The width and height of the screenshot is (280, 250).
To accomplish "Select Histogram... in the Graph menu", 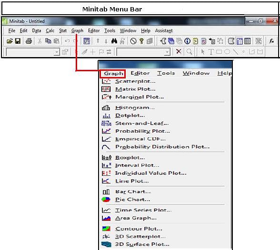I will click(135, 107).
